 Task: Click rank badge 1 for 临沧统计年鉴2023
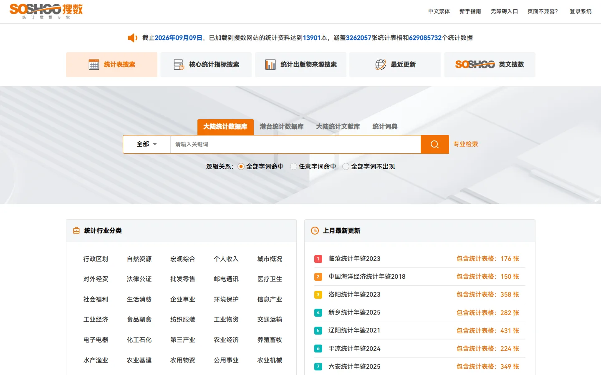pos(318,259)
